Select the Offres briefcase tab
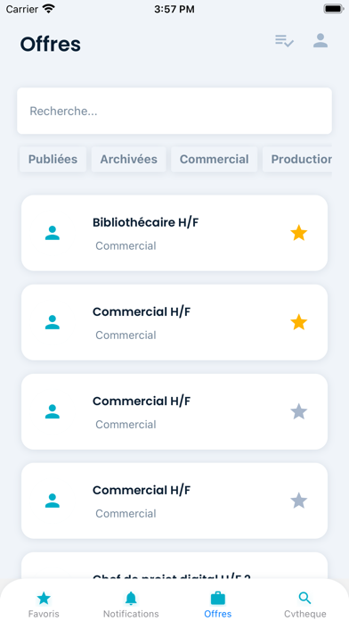Image resolution: width=349 pixels, height=621 pixels. [218, 598]
